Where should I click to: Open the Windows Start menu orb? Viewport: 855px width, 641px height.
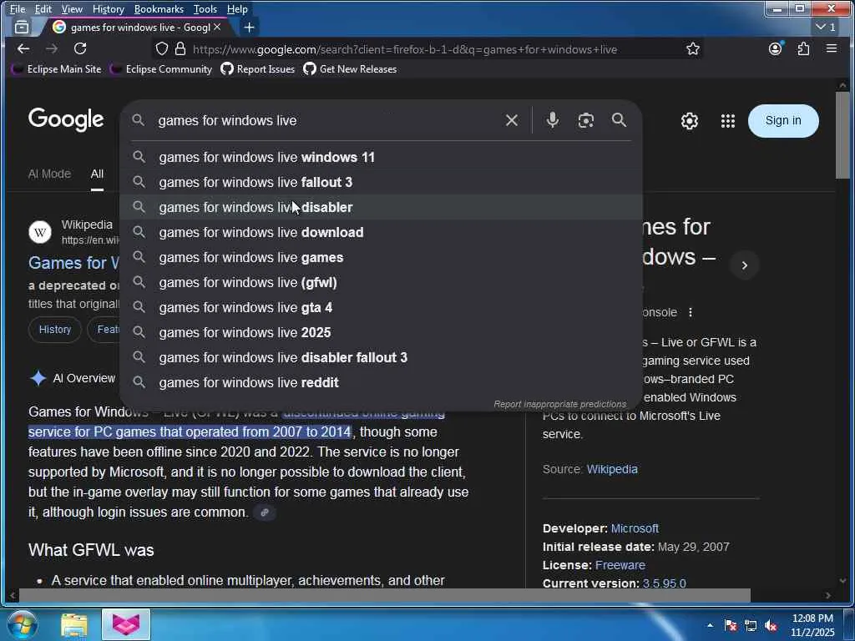[22, 624]
